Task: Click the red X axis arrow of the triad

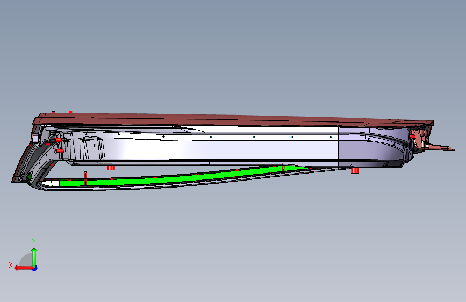Action: (x=23, y=268)
